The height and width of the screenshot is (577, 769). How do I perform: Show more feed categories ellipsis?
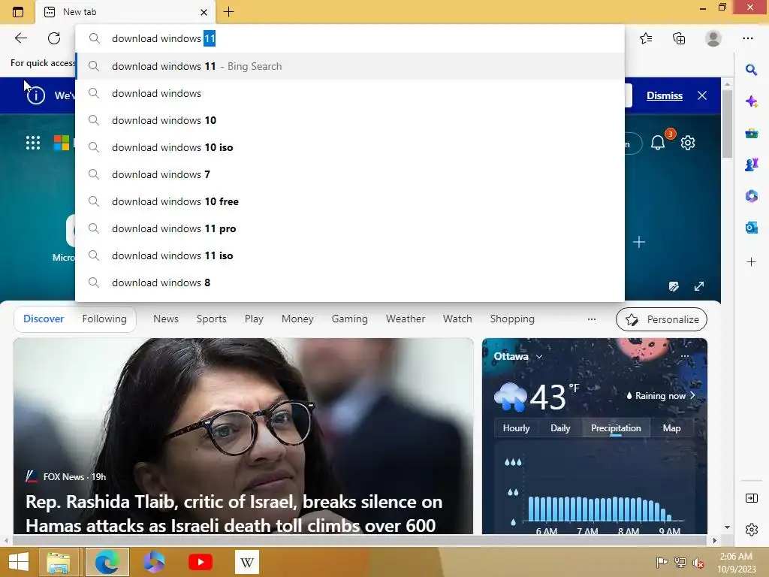pos(592,319)
